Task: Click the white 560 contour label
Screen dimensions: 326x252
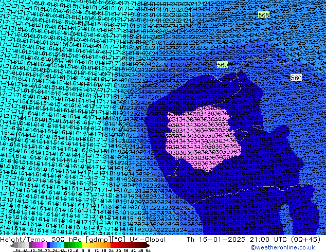Action: tap(296, 78)
